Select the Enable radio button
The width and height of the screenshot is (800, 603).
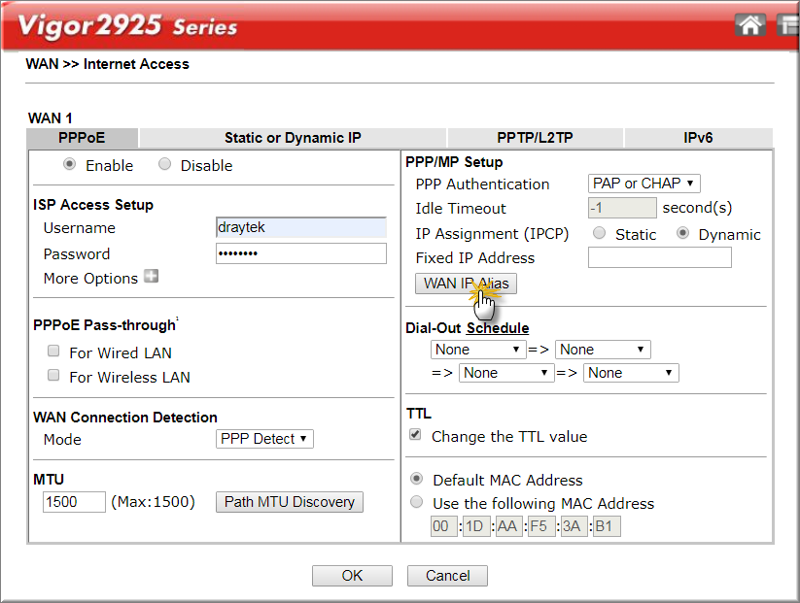(69, 164)
